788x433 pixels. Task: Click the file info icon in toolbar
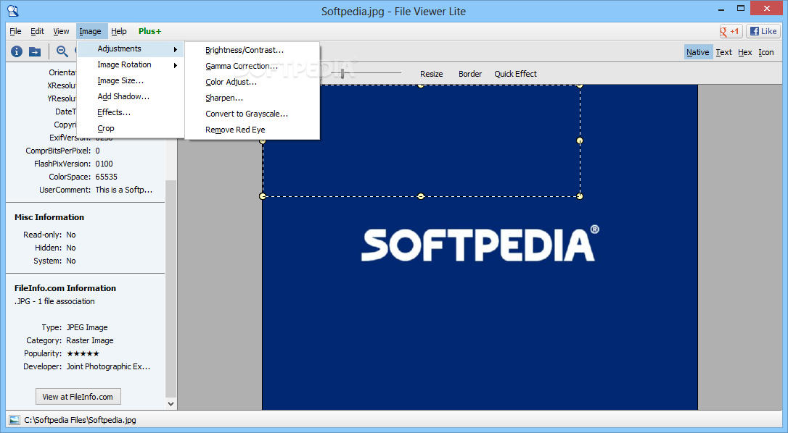(x=17, y=51)
